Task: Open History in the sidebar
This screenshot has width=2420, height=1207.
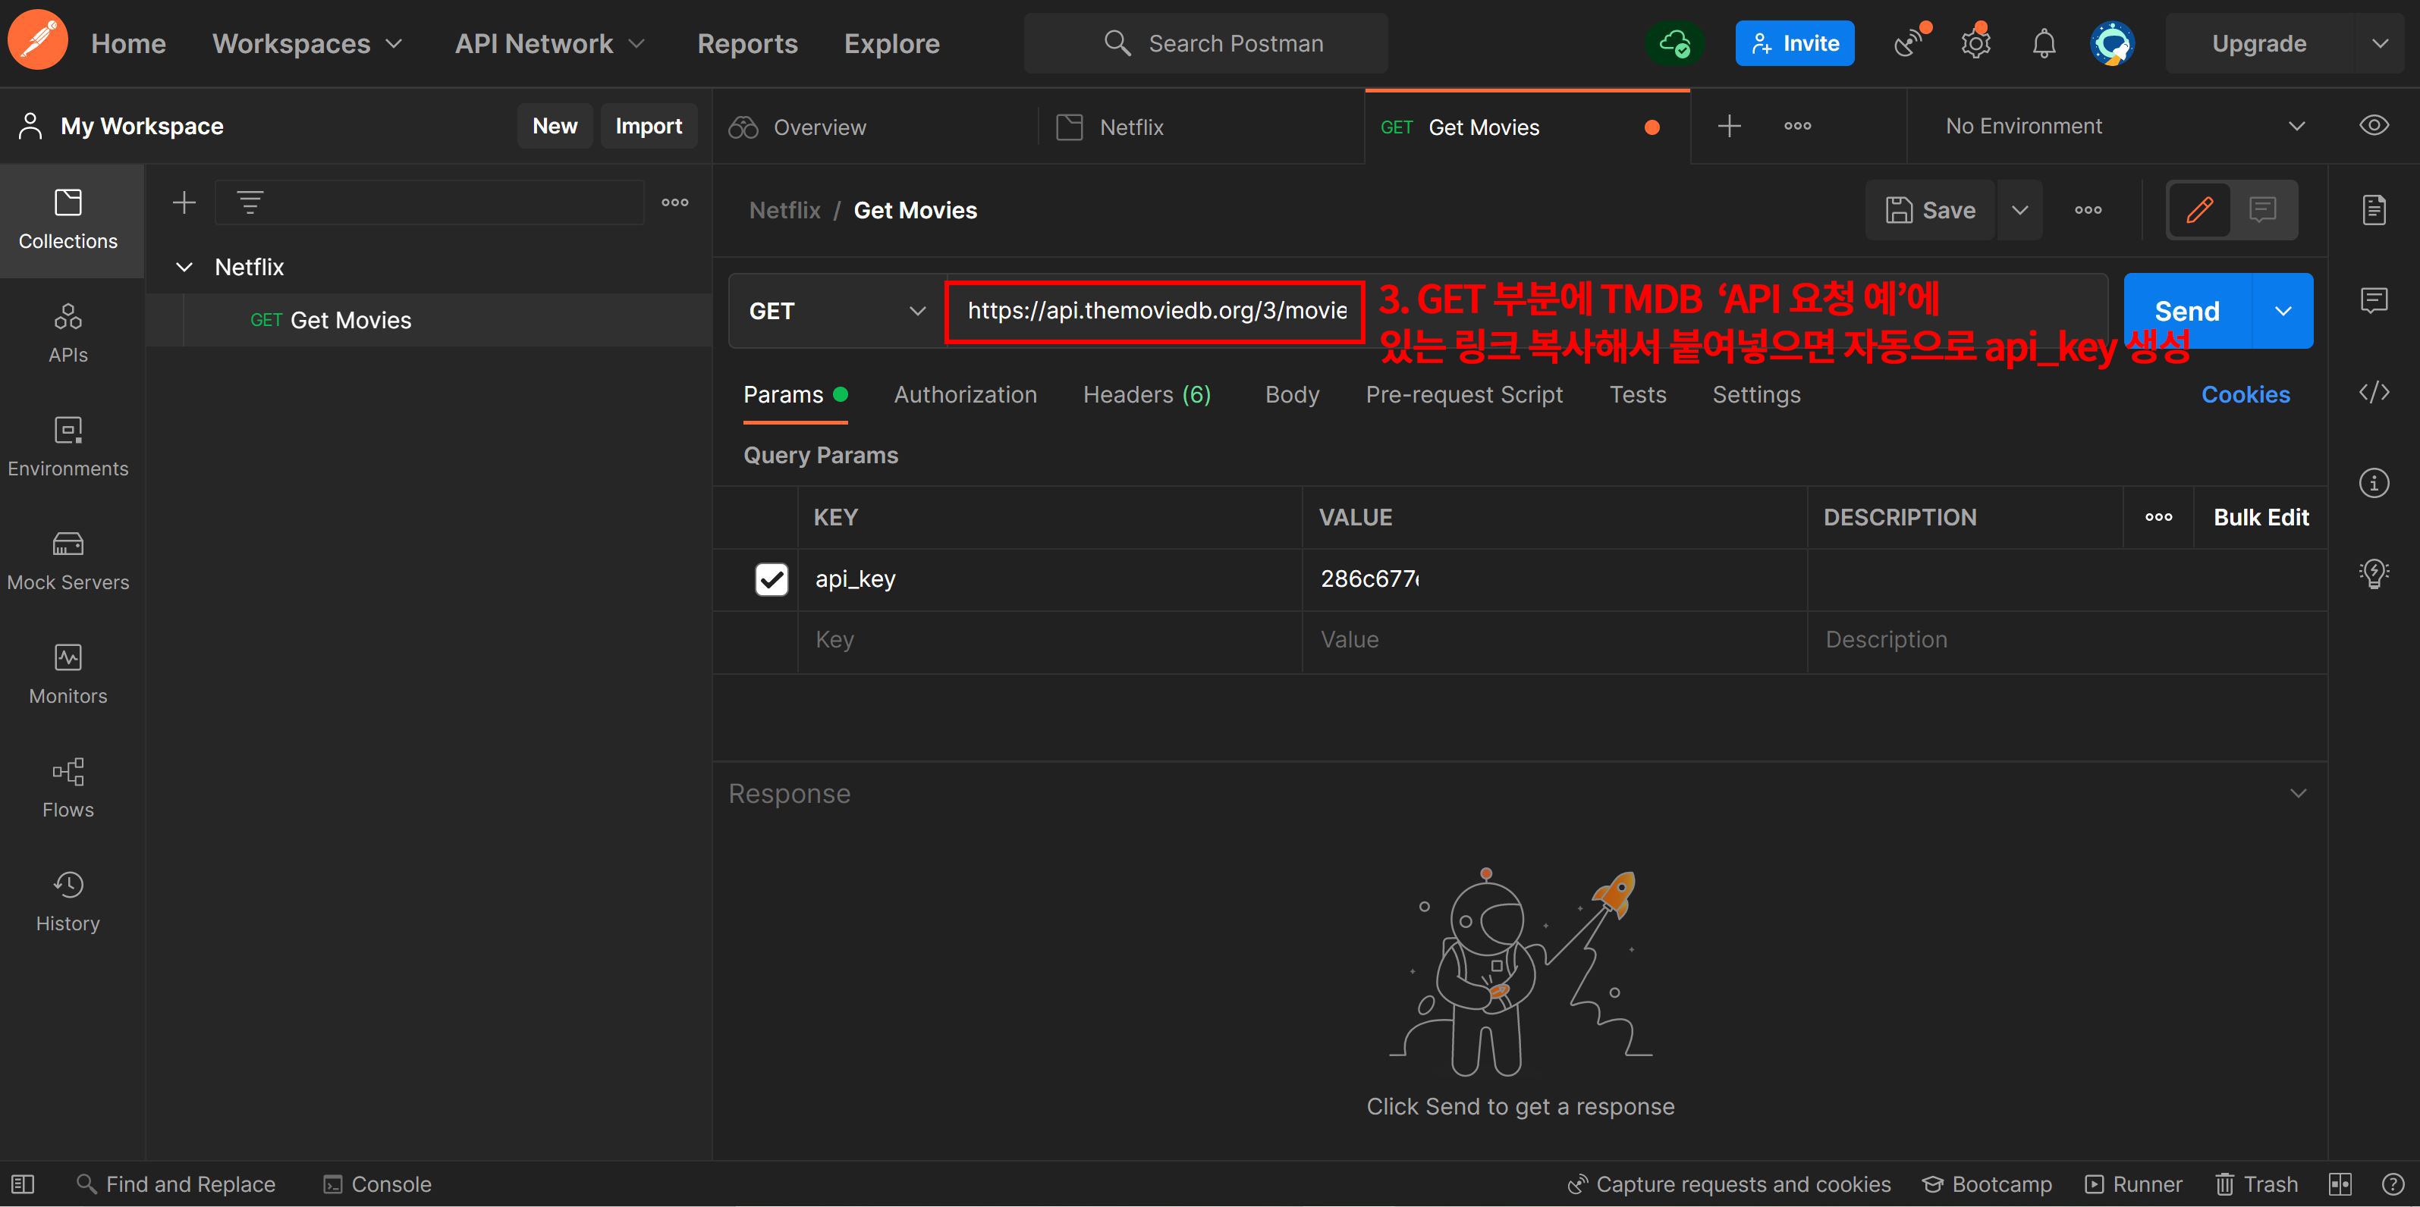Action: [68, 902]
